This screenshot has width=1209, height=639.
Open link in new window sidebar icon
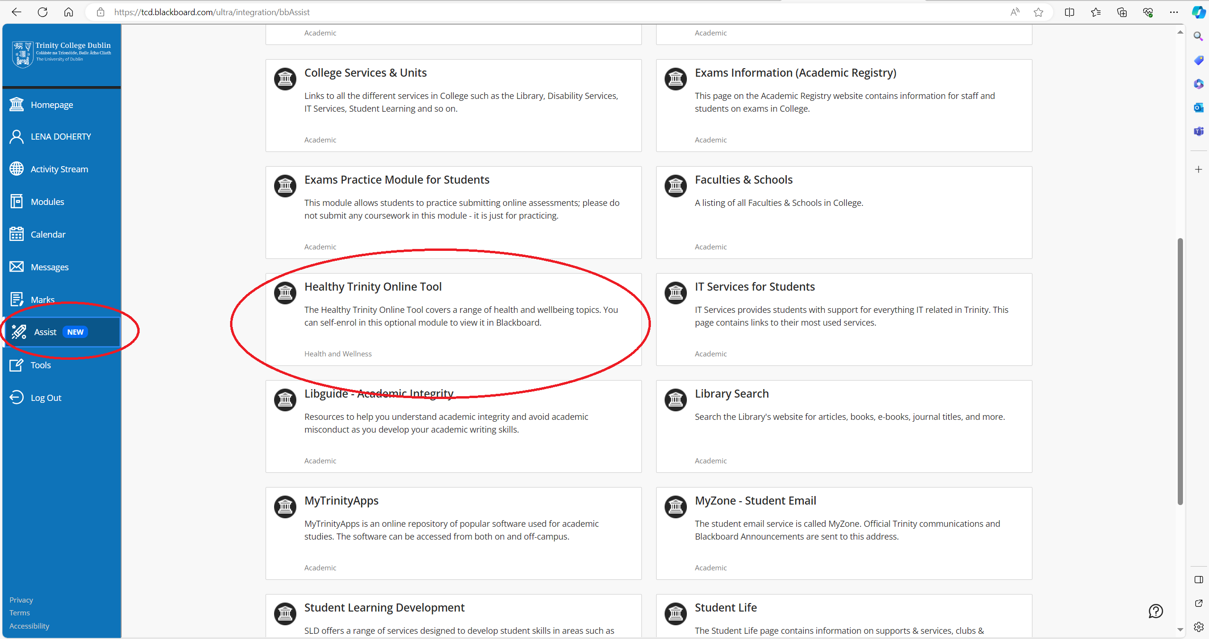point(1198,603)
